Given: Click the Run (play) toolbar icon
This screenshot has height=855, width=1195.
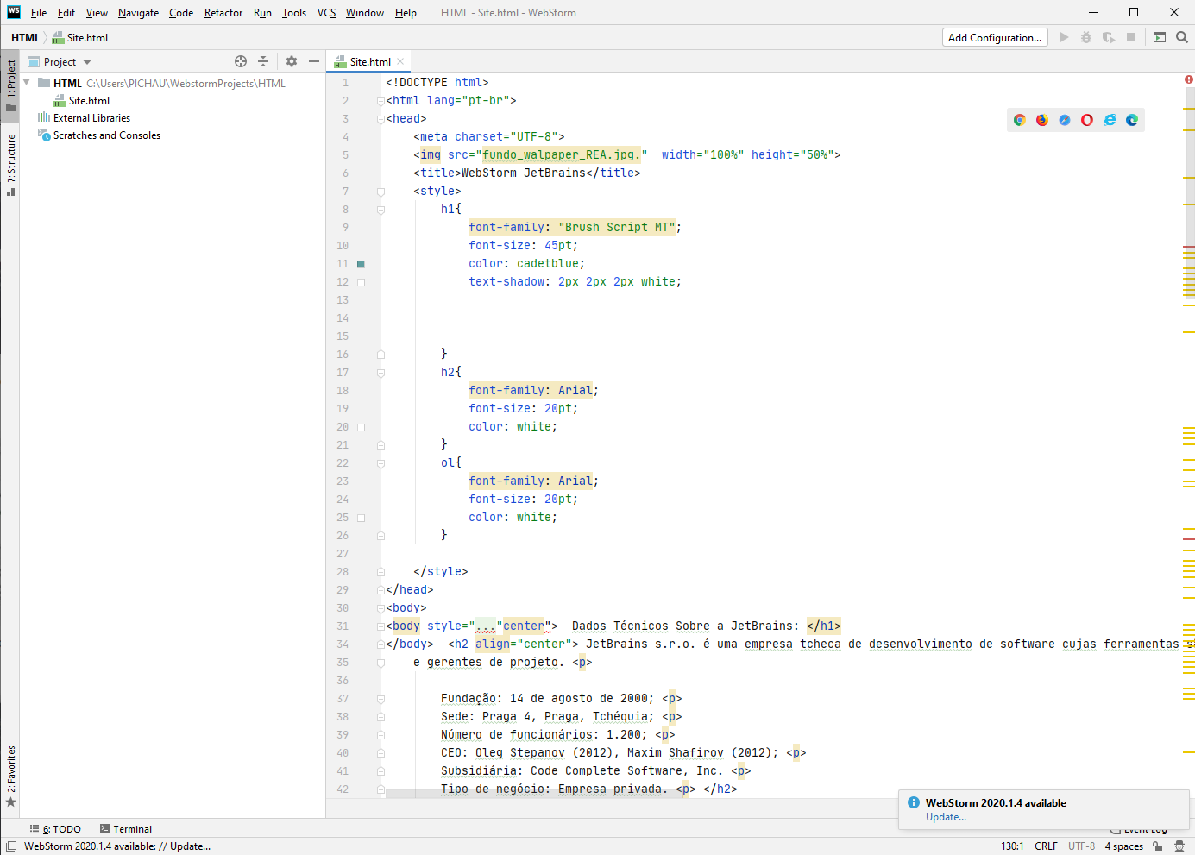Looking at the screenshot, I should pyautogui.click(x=1064, y=37).
